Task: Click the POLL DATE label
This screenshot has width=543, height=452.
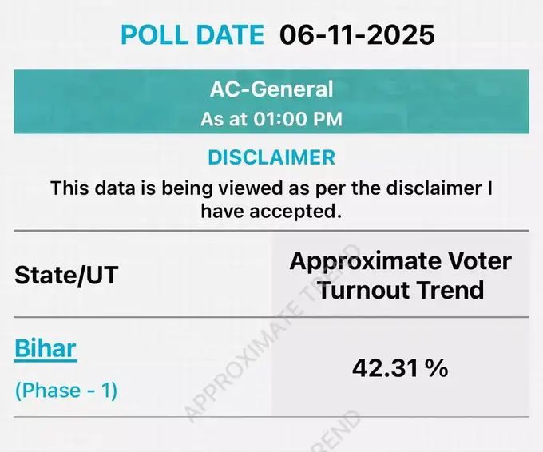Action: click(x=192, y=35)
